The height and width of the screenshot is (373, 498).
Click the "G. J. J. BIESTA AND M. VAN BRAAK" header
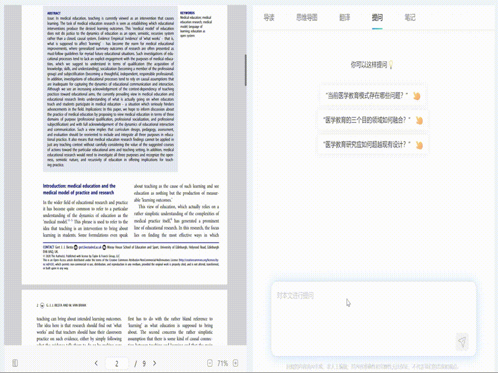(66, 306)
